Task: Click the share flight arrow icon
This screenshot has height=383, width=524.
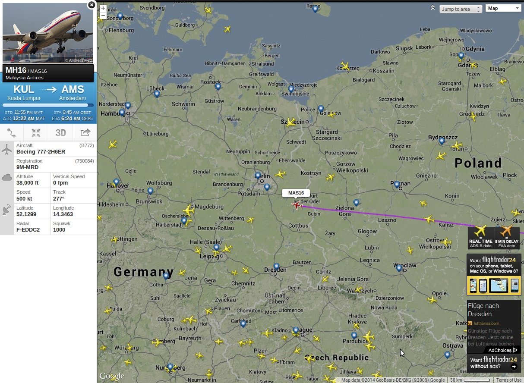Action: coord(85,132)
